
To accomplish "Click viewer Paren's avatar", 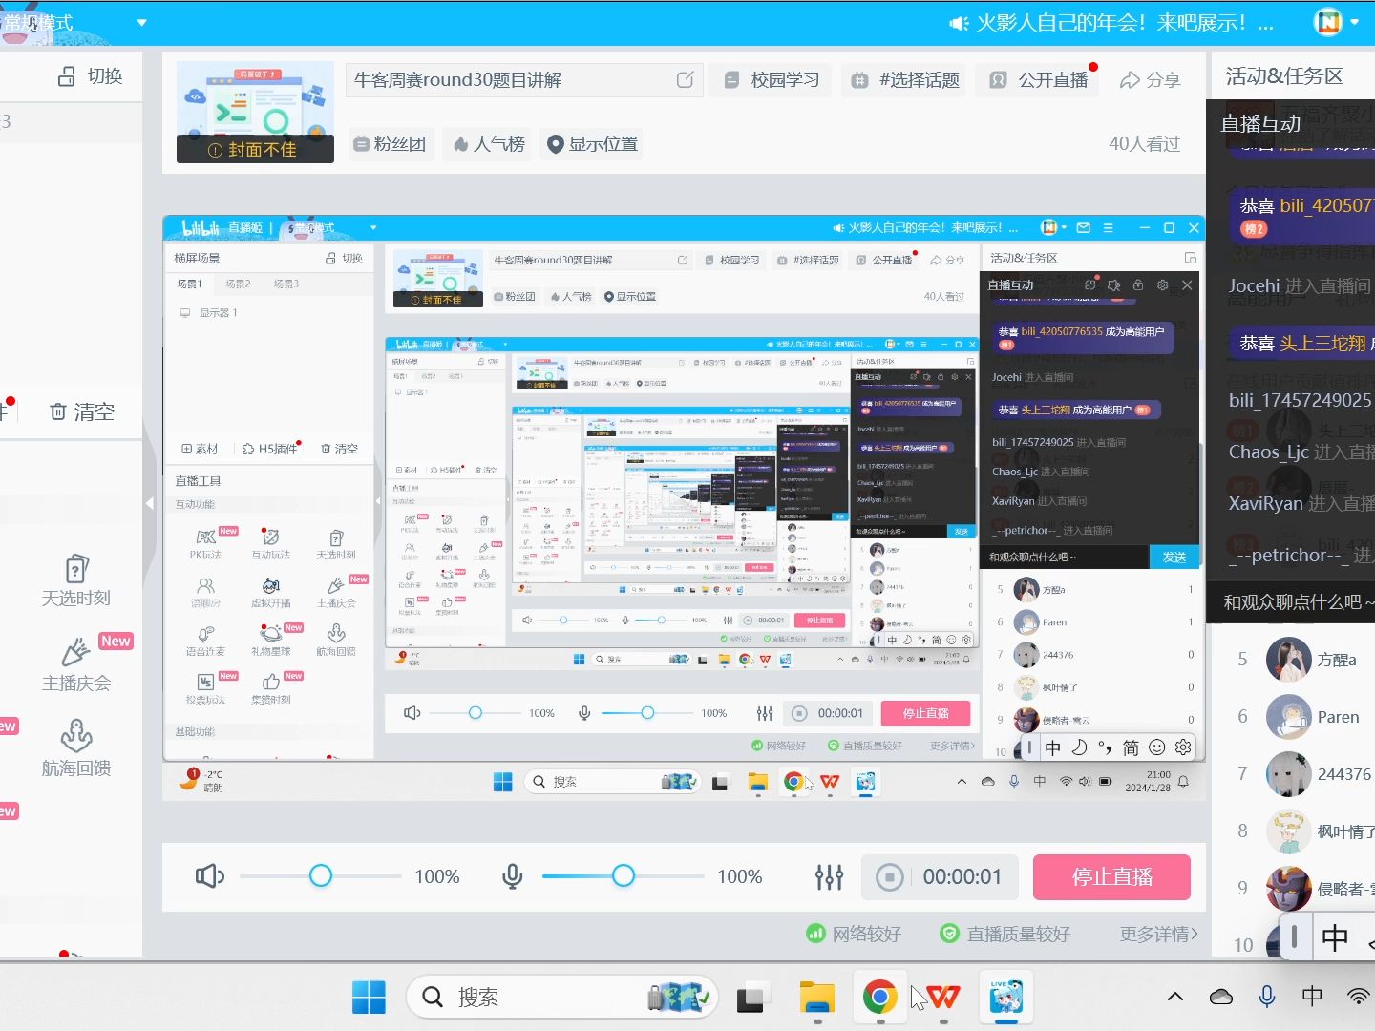I will click(x=1288, y=717).
